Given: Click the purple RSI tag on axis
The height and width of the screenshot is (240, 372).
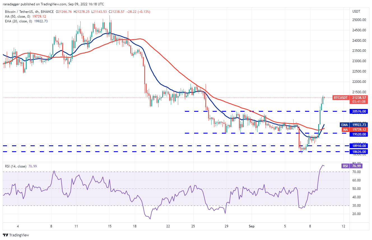Looking at the screenshot, I should 345,166.
